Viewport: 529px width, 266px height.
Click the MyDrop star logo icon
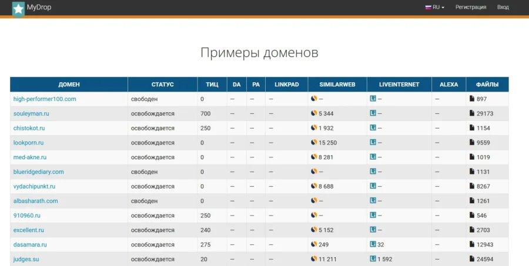pos(18,9)
